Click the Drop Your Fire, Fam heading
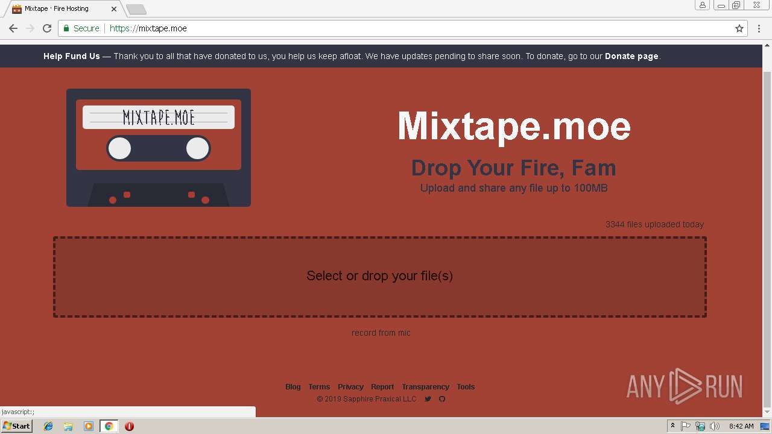 click(514, 168)
